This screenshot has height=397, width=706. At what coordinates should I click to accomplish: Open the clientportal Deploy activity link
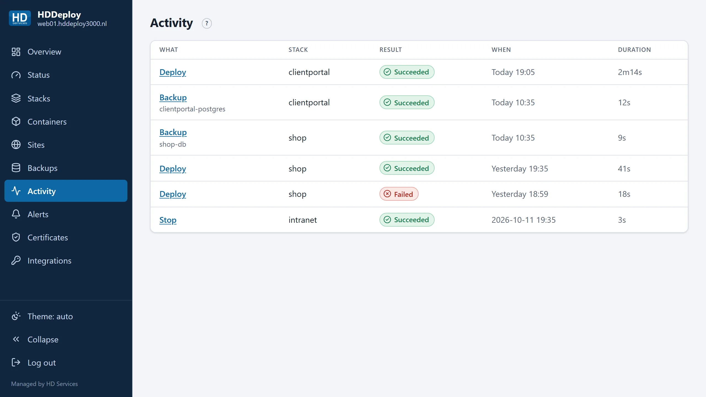click(x=173, y=72)
